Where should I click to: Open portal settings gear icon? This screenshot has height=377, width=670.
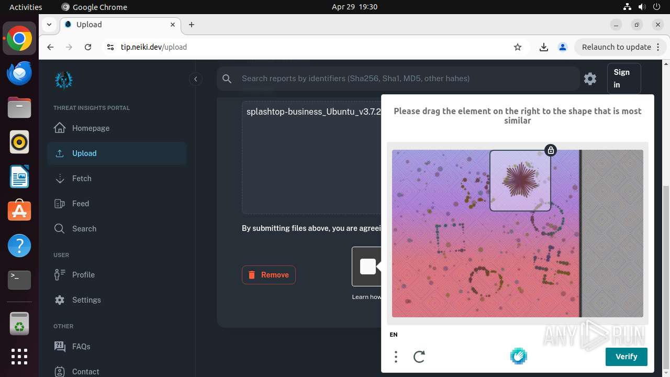pyautogui.click(x=590, y=79)
